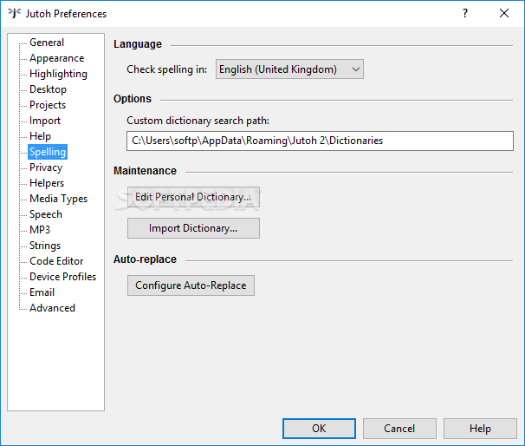Click the Edit Personal Dictionary button
The width and height of the screenshot is (525, 446).
pyautogui.click(x=193, y=197)
